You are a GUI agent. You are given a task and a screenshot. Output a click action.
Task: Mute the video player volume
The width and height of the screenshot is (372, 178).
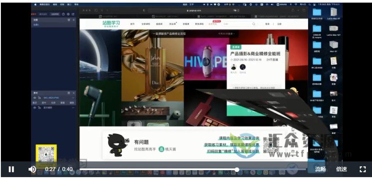pos(32,169)
